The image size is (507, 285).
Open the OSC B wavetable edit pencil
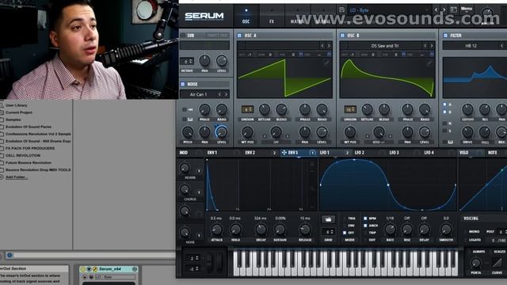429,63
